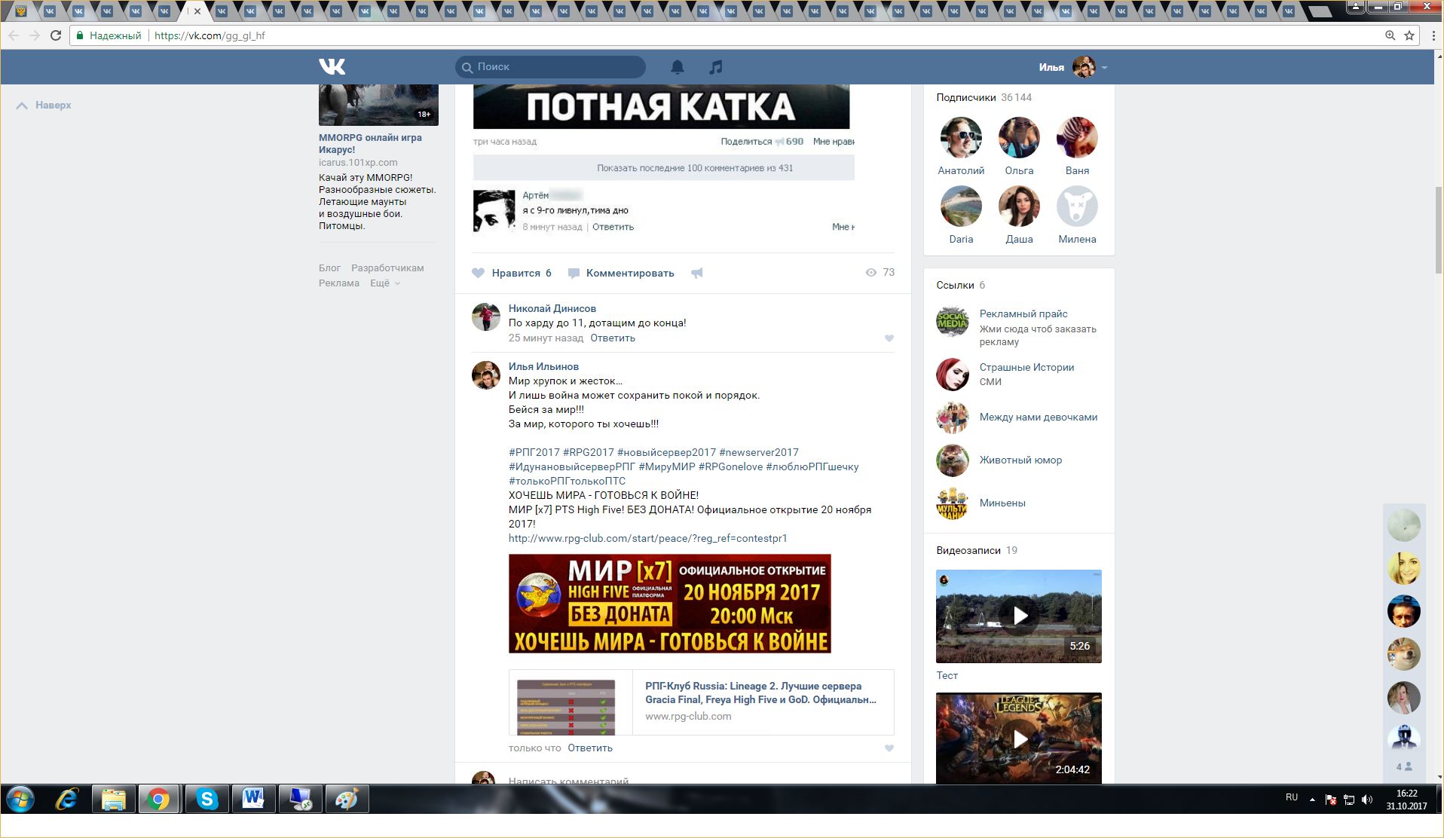This screenshot has width=1444, height=838.
Task: Go back with browser back arrow
Action: tap(14, 35)
